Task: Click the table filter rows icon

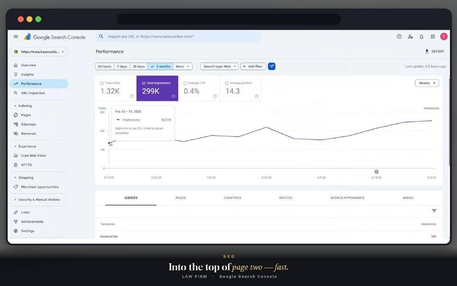Action: click(434, 211)
